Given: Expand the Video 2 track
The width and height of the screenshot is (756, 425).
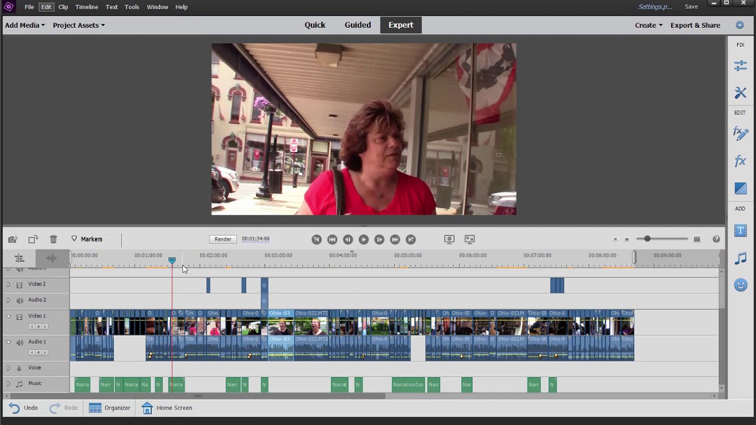Looking at the screenshot, I should 8,285.
